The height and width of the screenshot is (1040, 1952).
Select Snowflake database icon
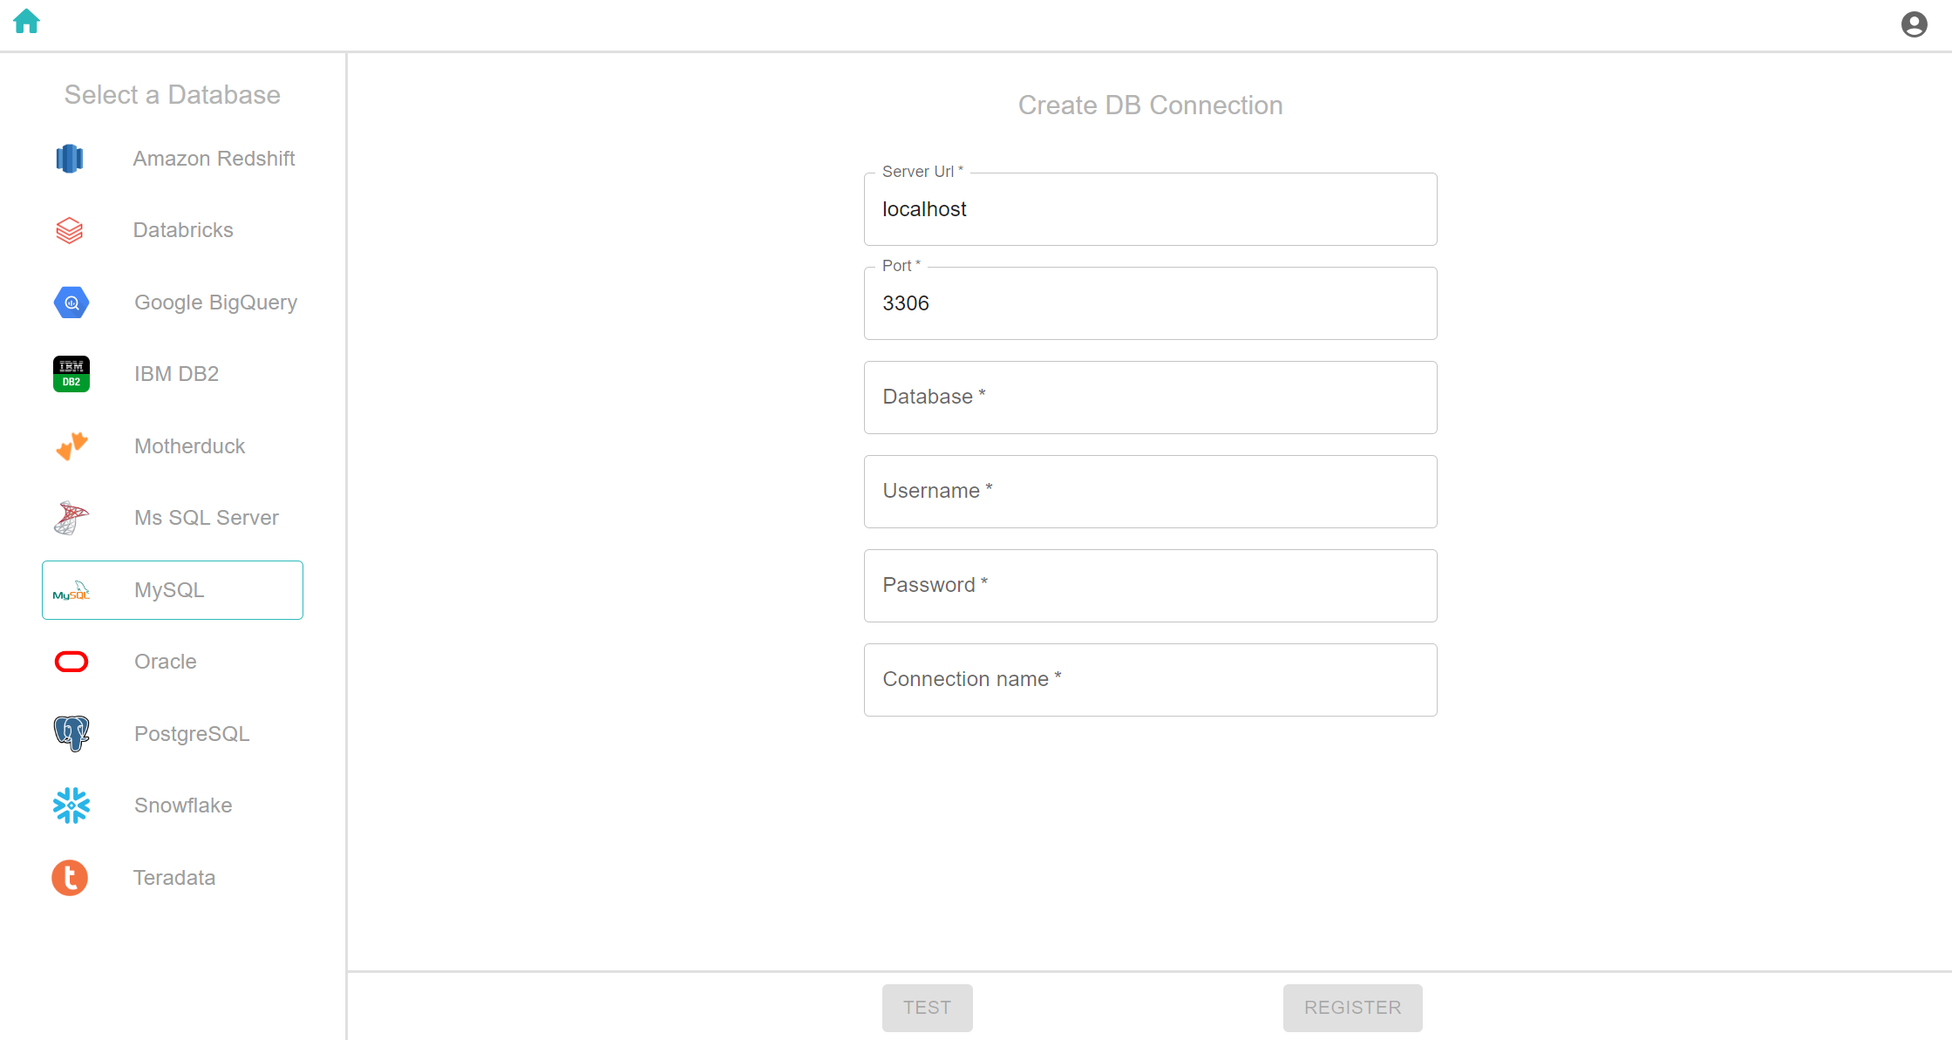pyautogui.click(x=71, y=805)
